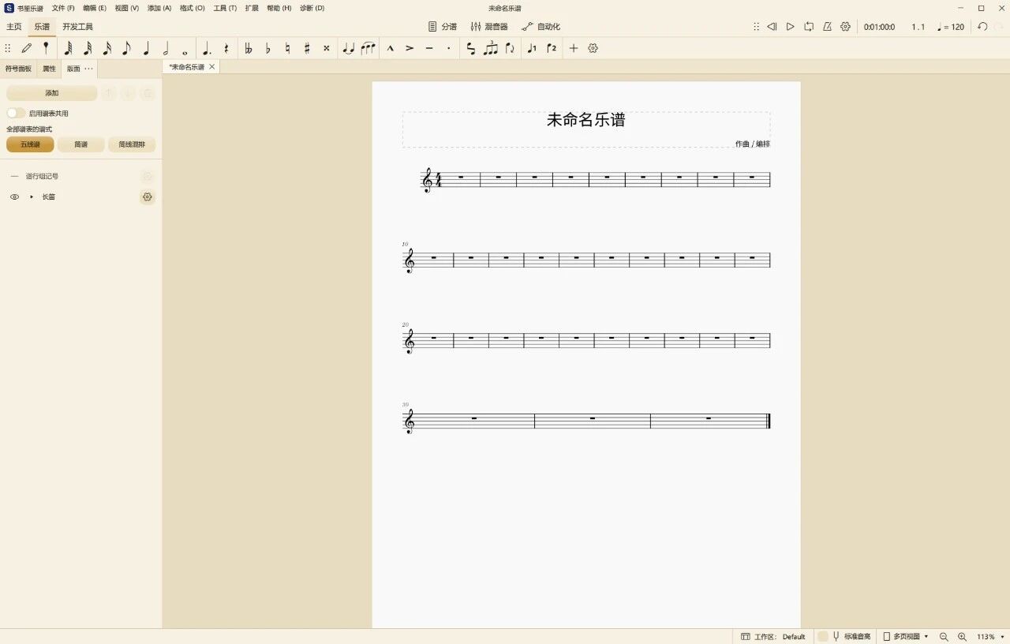The width and height of the screenshot is (1010, 644).
Task: Apply the accent articulation
Action: point(410,48)
